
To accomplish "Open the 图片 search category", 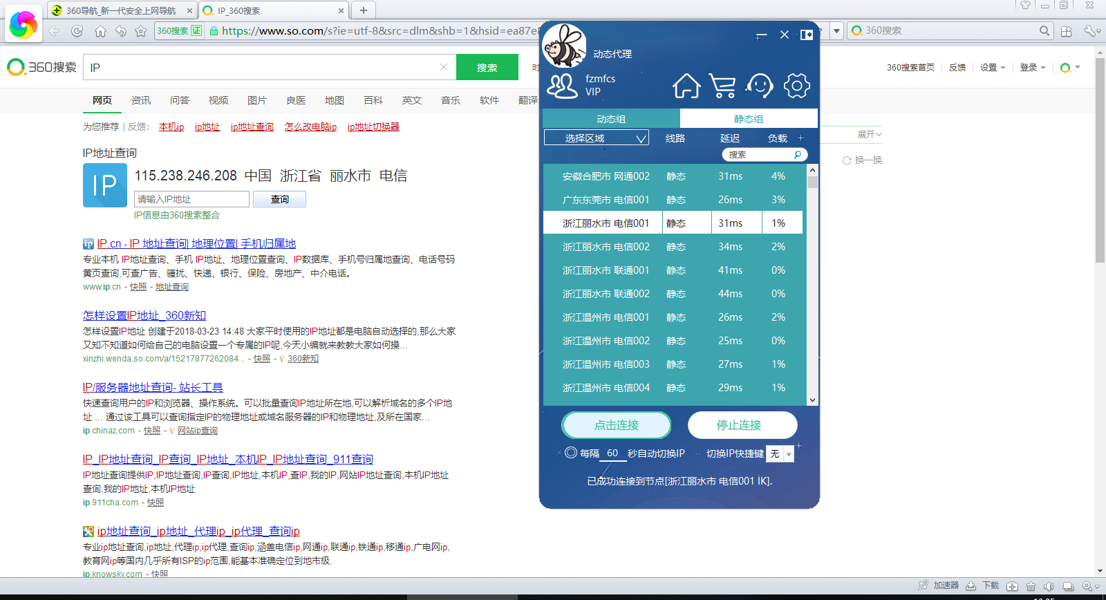I will [257, 100].
